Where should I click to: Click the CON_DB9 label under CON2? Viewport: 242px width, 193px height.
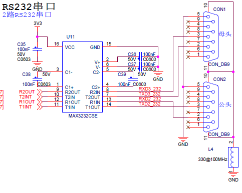[x=219, y=134]
